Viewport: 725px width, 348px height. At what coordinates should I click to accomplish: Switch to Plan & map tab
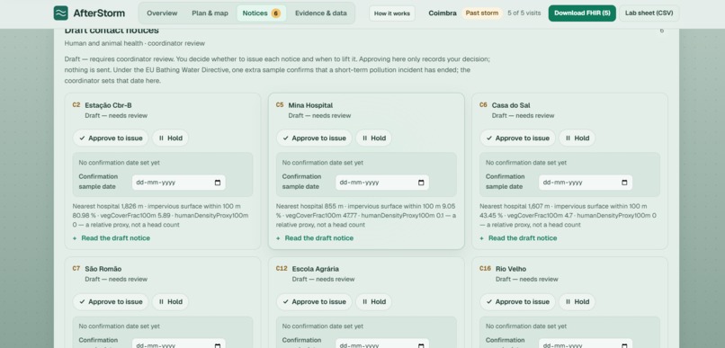[x=210, y=13]
